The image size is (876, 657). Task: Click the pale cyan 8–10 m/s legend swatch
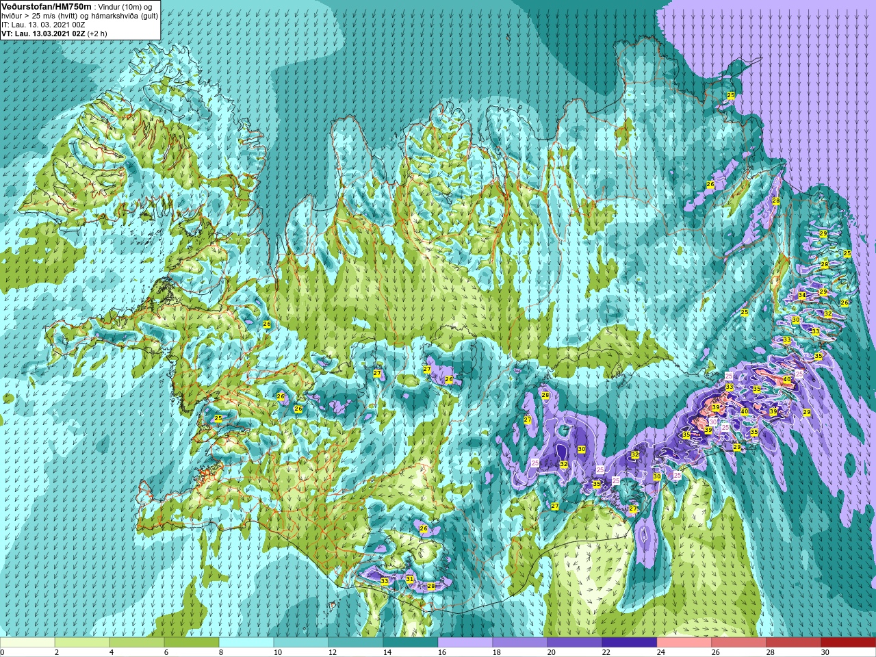(246, 643)
